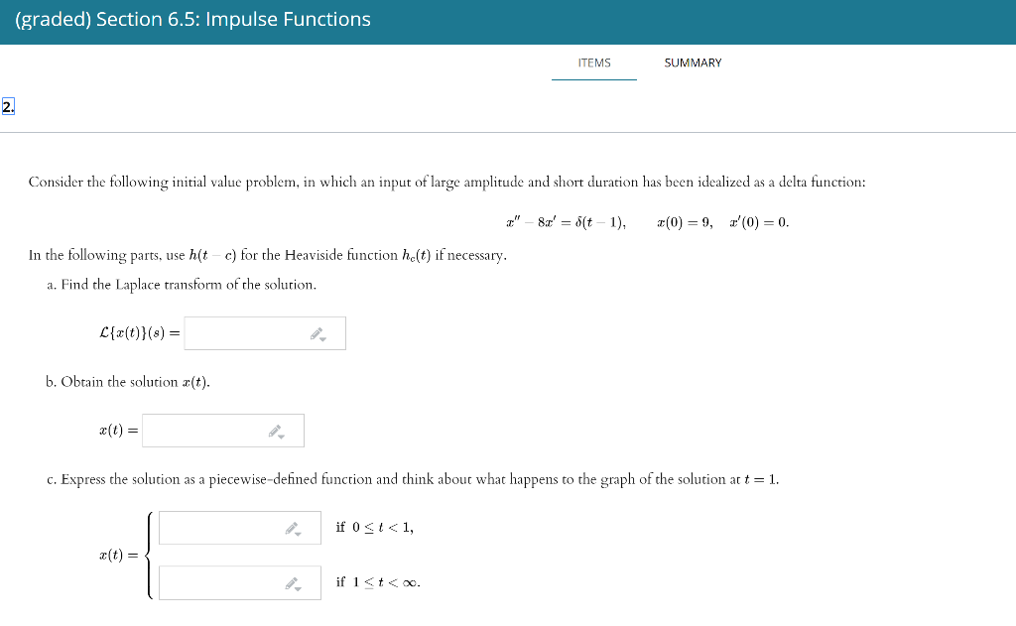Switch to the SUMMARY tab

pyautogui.click(x=693, y=63)
